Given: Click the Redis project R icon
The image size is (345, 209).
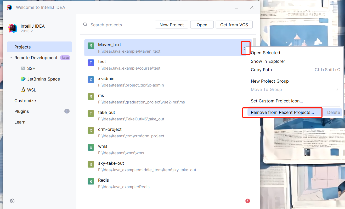Looking at the screenshot, I should (x=91, y=181).
